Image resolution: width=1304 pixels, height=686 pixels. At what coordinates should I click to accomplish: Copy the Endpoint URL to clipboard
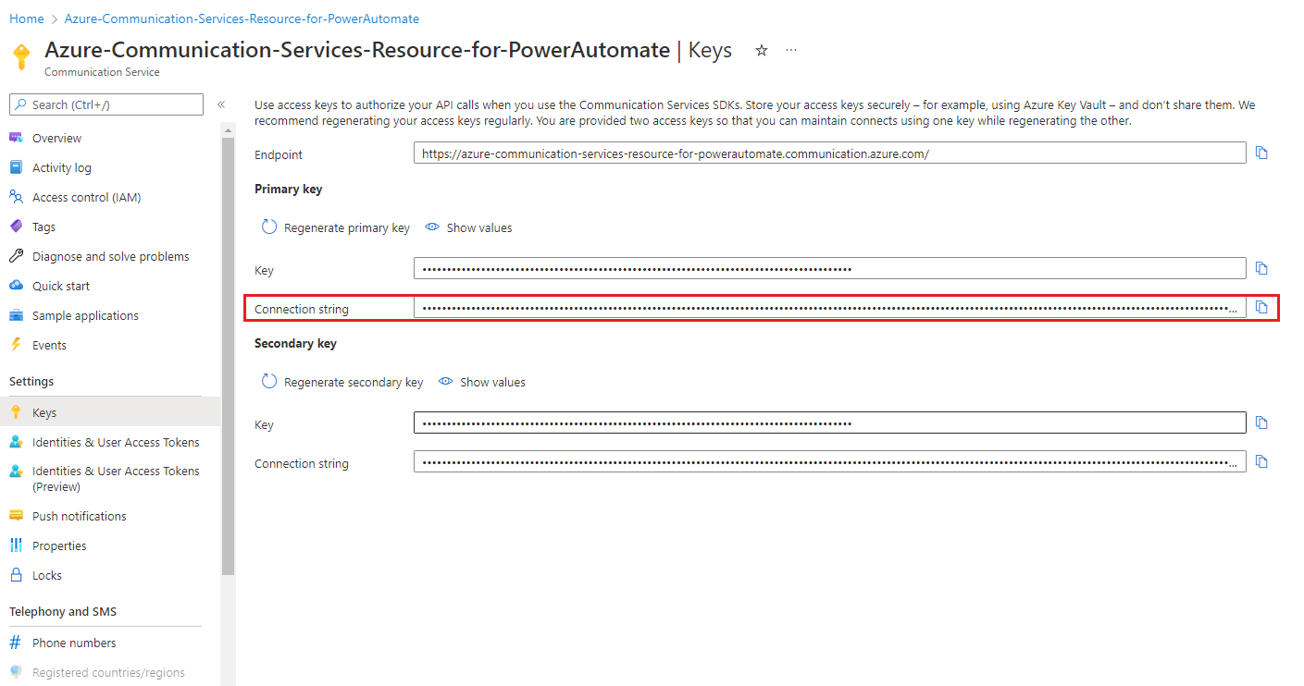[x=1261, y=153]
